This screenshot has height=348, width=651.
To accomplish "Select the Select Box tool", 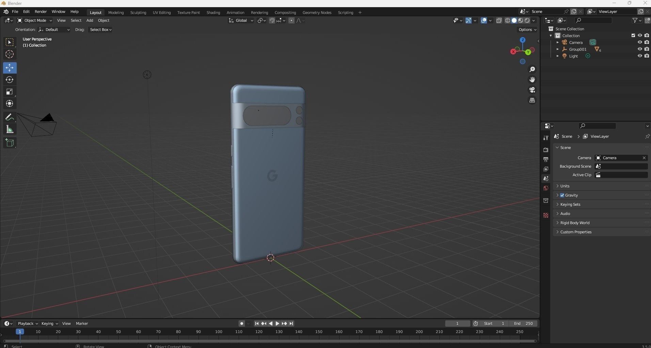I will pyautogui.click(x=10, y=42).
